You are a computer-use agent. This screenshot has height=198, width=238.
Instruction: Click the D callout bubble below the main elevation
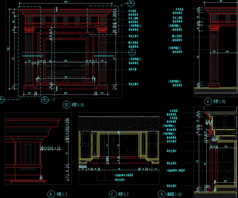45,100
